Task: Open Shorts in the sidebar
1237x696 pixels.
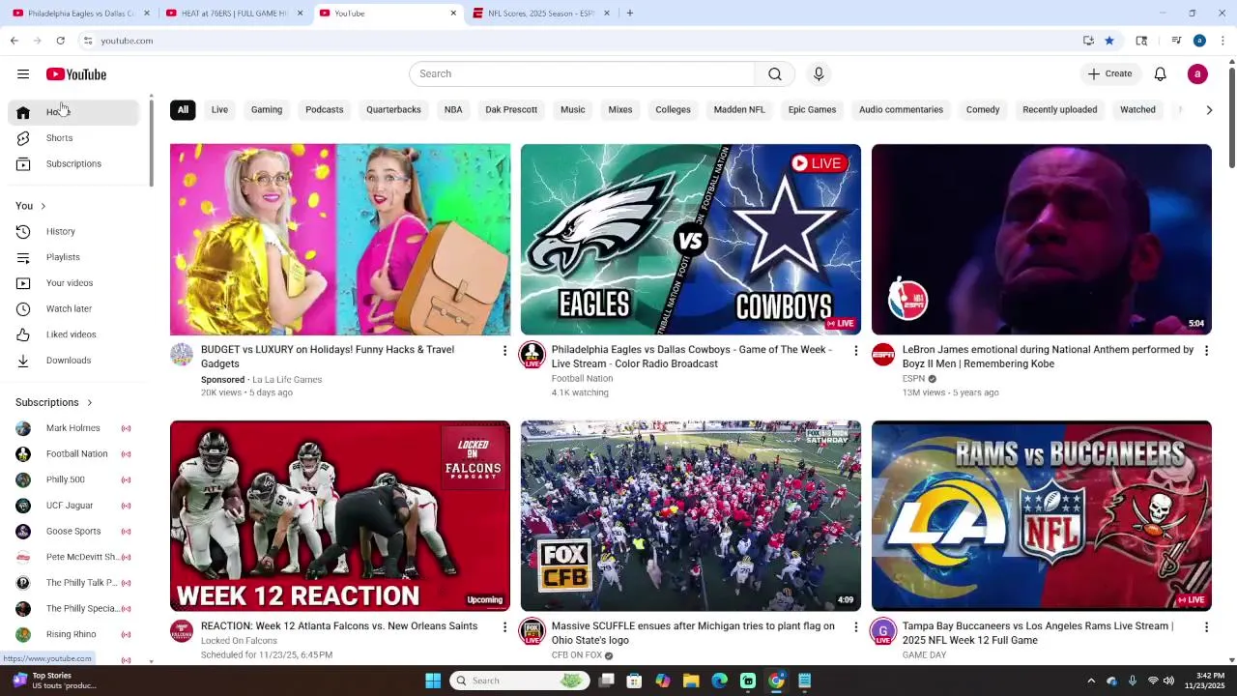Action: click(x=73, y=138)
